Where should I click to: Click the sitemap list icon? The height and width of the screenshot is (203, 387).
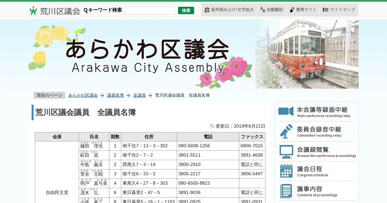pyautogui.click(x=325, y=10)
